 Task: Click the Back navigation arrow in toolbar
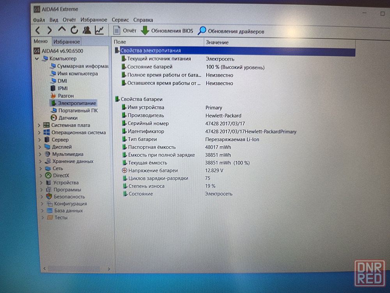click(38, 30)
